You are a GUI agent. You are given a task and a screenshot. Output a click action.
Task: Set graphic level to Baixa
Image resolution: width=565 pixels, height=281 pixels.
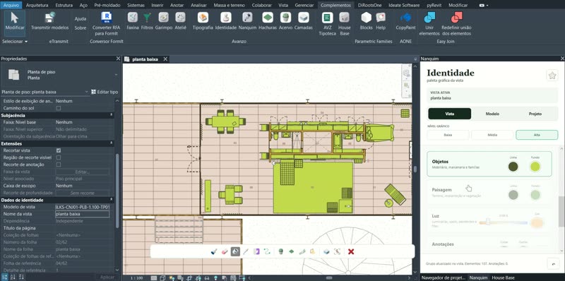(x=448, y=135)
